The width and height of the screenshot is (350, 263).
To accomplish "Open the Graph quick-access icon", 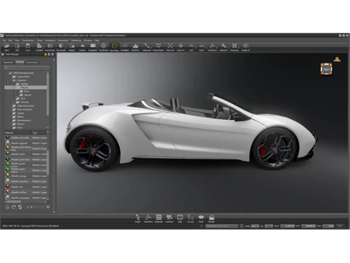I will tap(138, 218).
